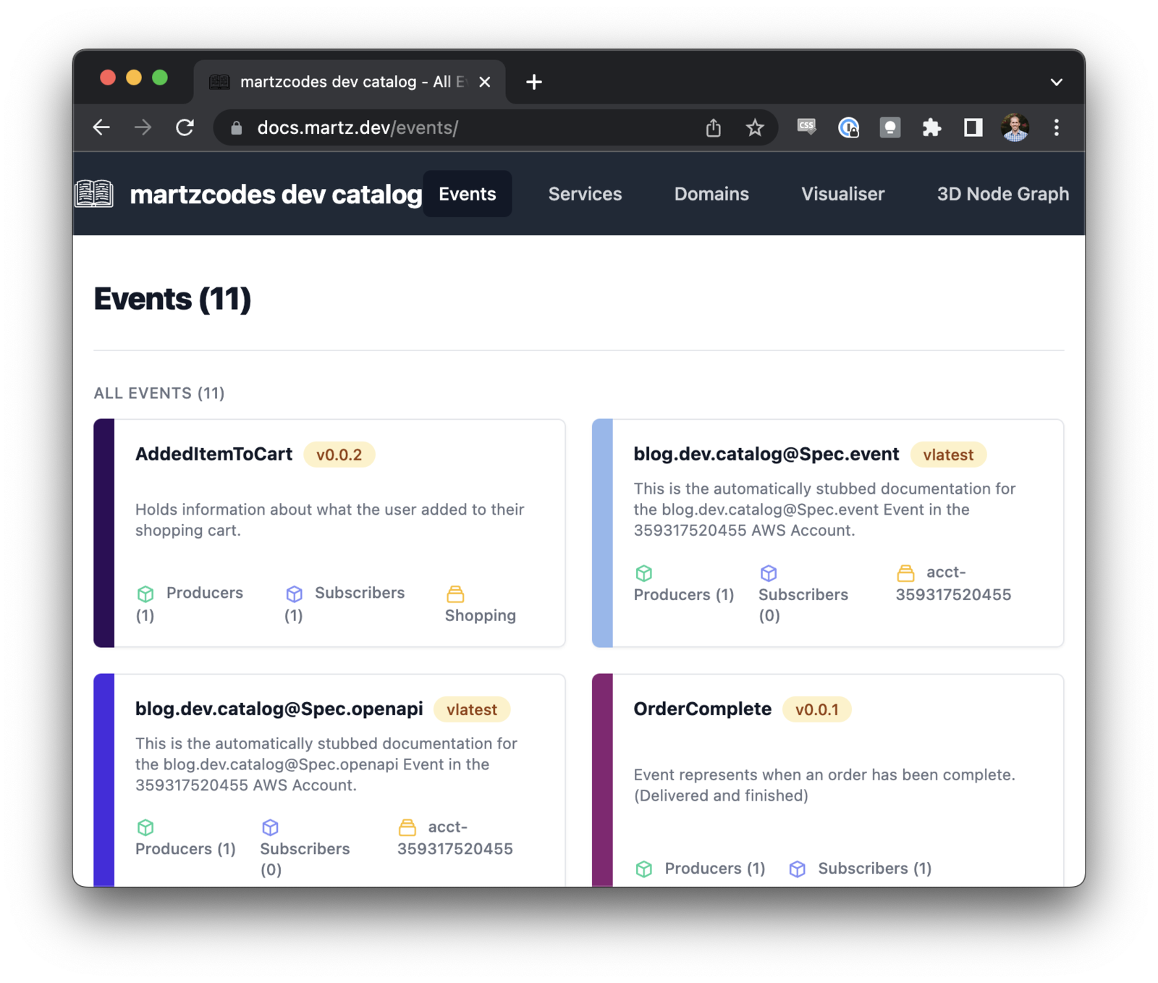This screenshot has height=983, width=1158.
Task: Open the Visualiser nav item
Action: [842, 194]
